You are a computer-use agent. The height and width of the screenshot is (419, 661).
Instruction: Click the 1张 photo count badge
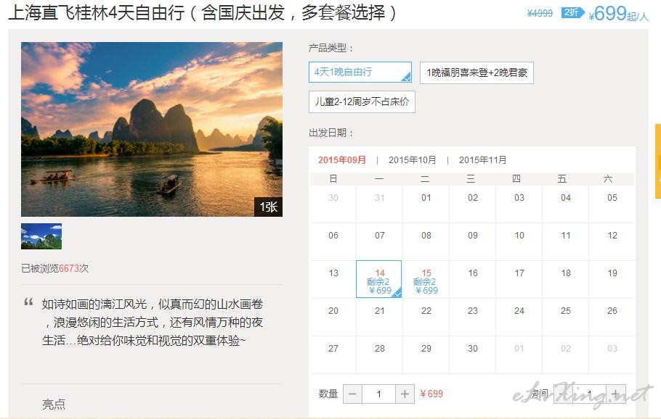point(268,207)
